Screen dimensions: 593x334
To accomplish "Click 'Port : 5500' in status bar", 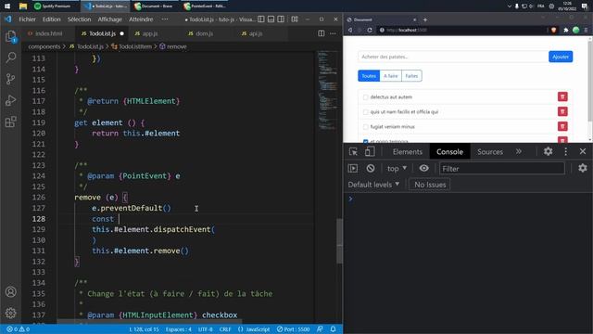I will (293, 329).
